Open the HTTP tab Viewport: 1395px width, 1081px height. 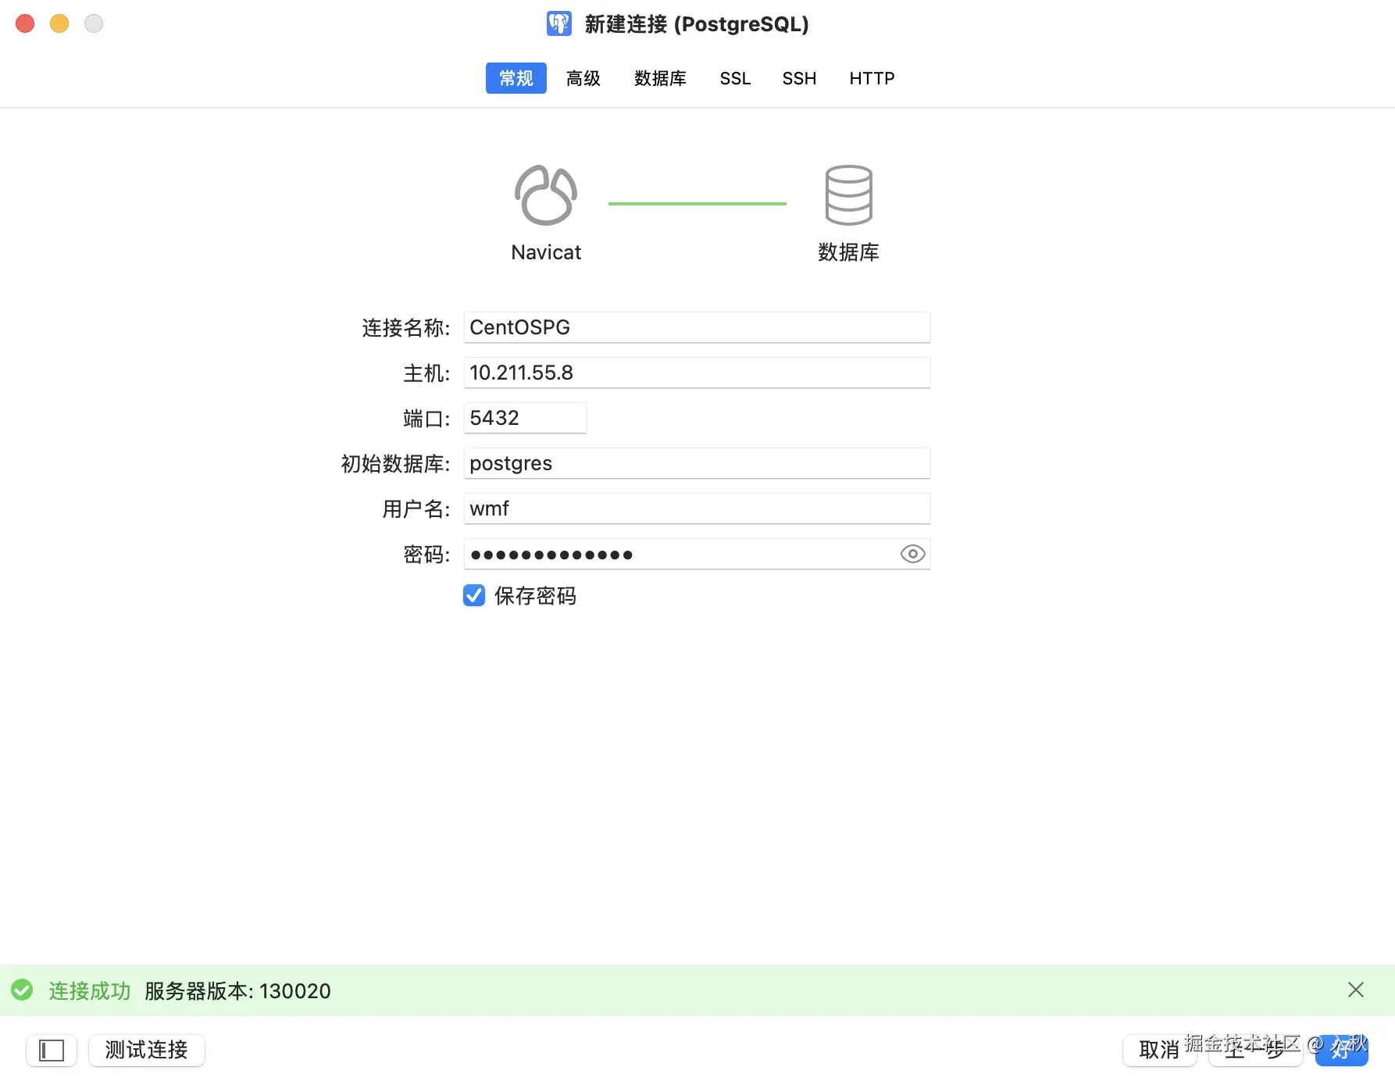click(872, 78)
